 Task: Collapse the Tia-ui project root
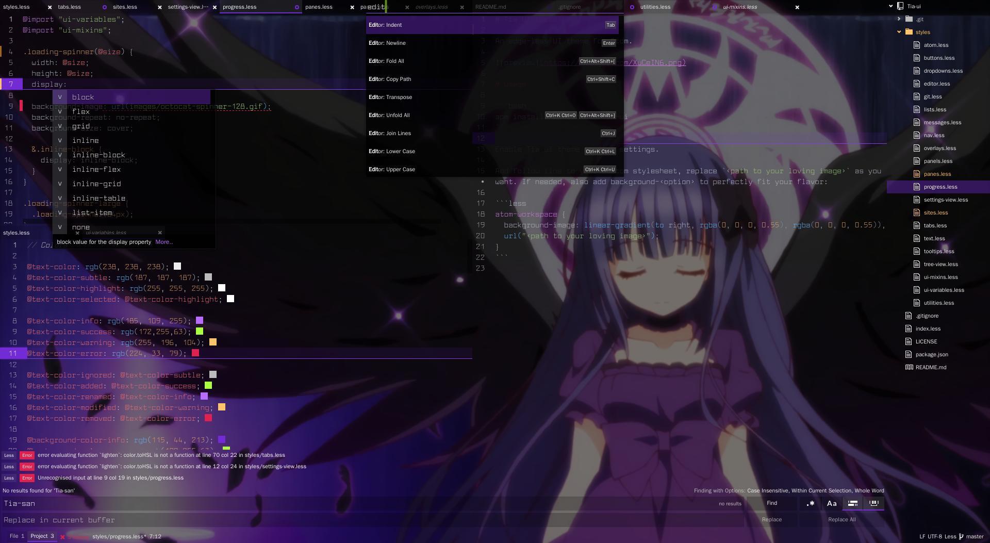point(891,6)
